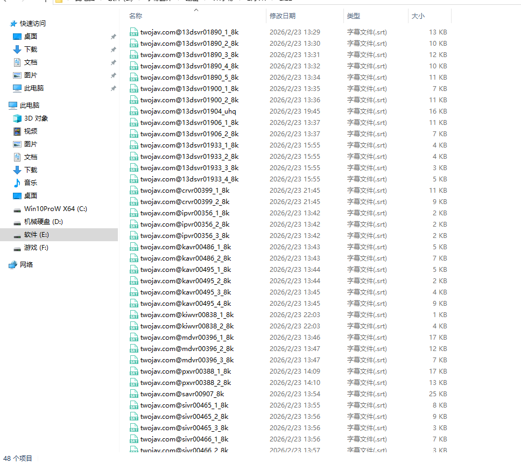Viewport: 521px width, 463px height.
Task: Open 视频 folder in the sidebar
Action: pyautogui.click(x=31, y=131)
